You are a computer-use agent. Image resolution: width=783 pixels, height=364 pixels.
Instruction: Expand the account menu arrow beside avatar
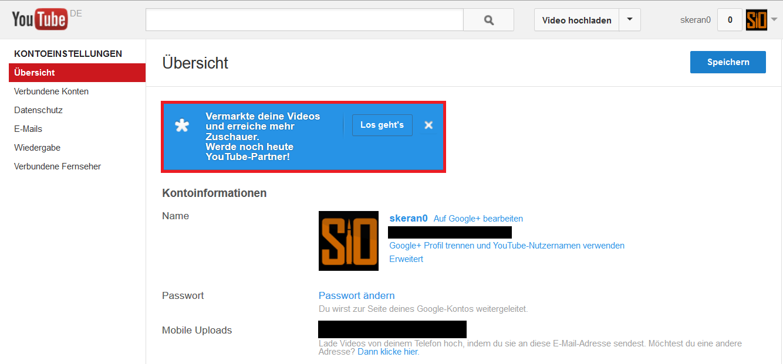tap(774, 19)
